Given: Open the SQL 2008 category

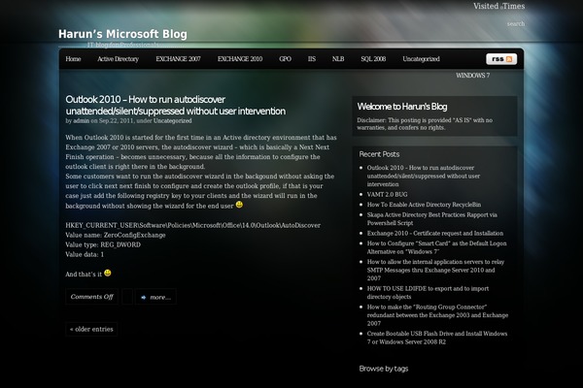Looking at the screenshot, I should click(373, 59).
